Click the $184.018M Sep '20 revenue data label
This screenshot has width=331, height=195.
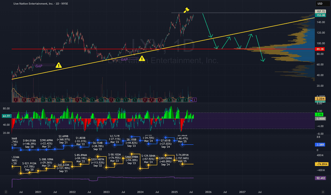point(29,144)
